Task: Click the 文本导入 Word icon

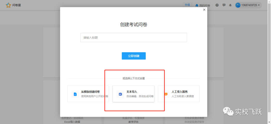Action: pyautogui.click(x=120, y=94)
